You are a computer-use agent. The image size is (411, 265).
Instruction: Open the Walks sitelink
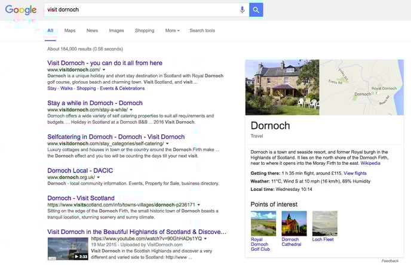tap(66, 88)
